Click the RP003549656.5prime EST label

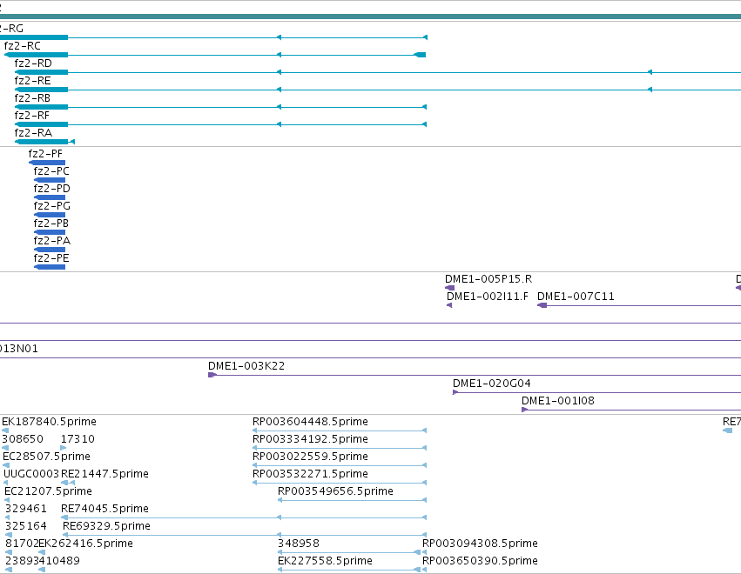[335, 492]
